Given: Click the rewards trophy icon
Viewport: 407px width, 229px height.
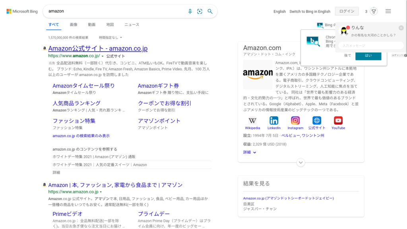Looking at the screenshot, I should click(374, 11).
